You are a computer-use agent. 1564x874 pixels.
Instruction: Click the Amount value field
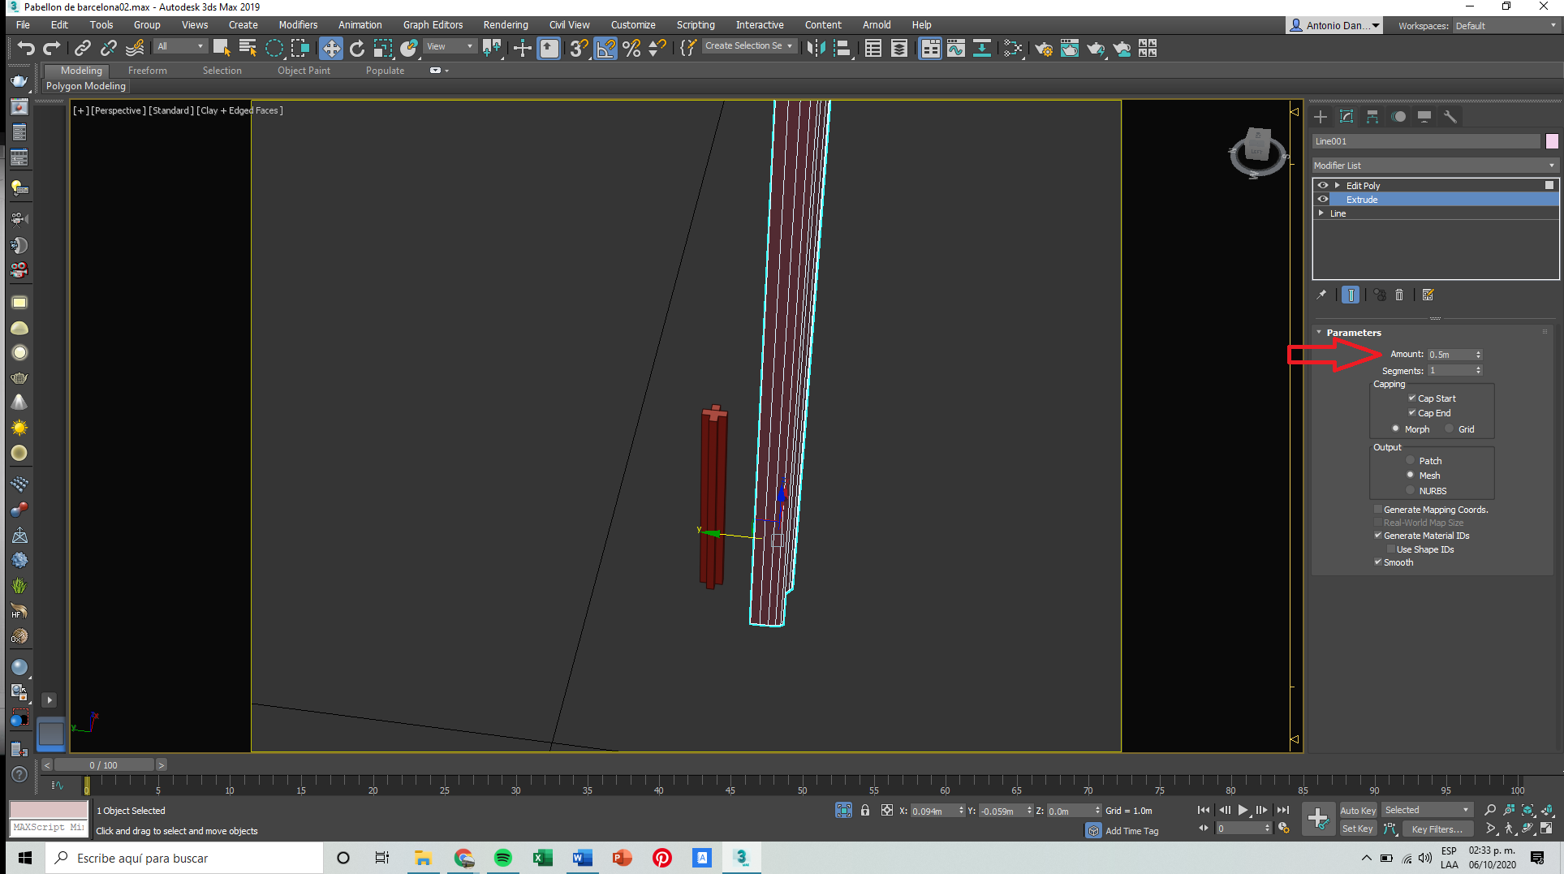pos(1450,355)
